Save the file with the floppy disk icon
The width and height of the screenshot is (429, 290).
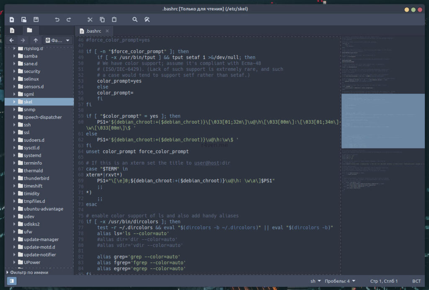[x=36, y=19]
